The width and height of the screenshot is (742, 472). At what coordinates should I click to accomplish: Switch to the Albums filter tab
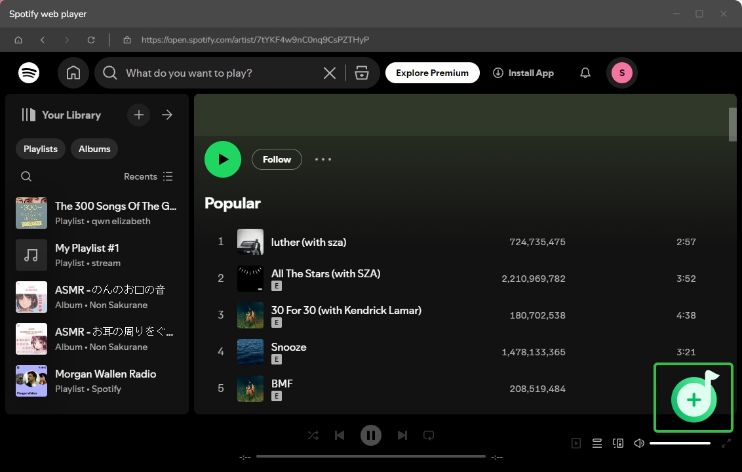(94, 149)
